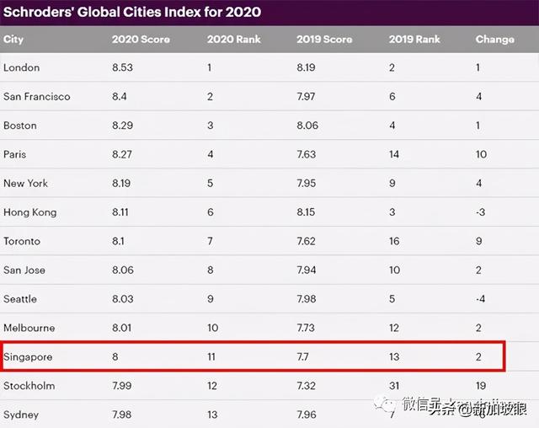Select Seattle's change value "-4"
The width and height of the screenshot is (539, 428).
click(x=481, y=299)
